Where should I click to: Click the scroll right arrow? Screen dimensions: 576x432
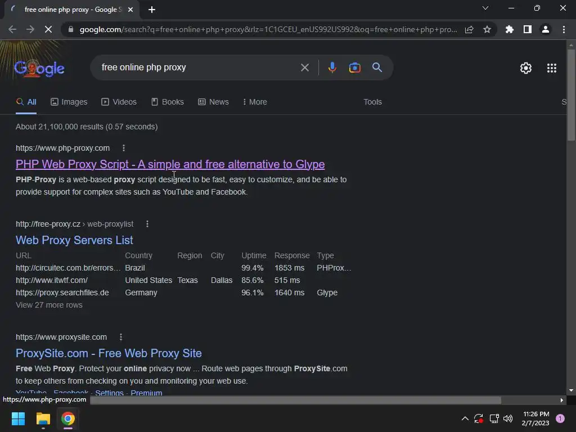click(562, 400)
